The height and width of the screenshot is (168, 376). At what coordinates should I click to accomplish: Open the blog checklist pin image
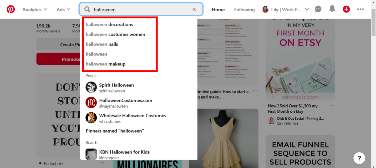(227, 52)
